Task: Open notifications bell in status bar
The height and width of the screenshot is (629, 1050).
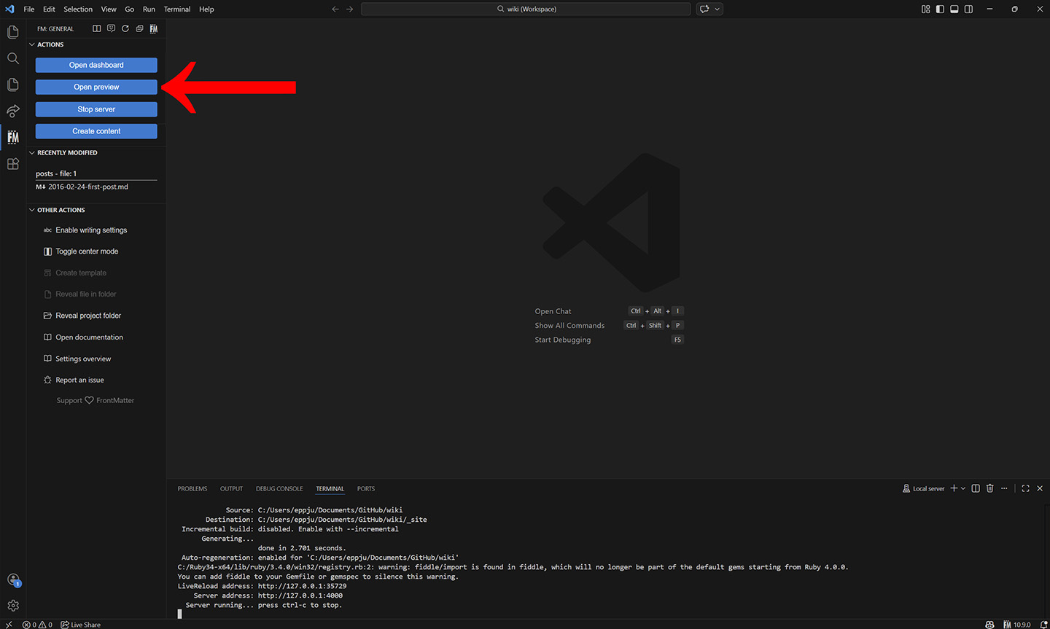Action: click(x=1043, y=625)
